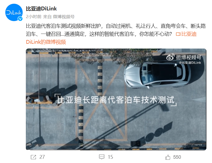This screenshot has height=163, width=212.
Task: Open the 比亚迪DiLink username link
Action: (41, 9)
